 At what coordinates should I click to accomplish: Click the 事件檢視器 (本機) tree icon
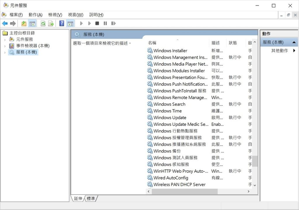pyautogui.click(x=12, y=46)
